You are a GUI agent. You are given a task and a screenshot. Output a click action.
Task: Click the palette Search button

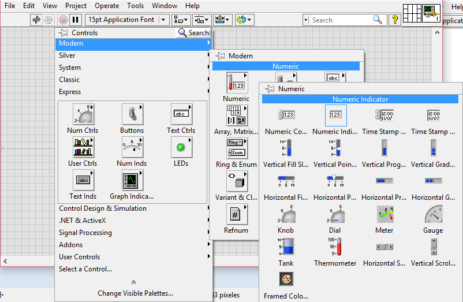pos(193,33)
